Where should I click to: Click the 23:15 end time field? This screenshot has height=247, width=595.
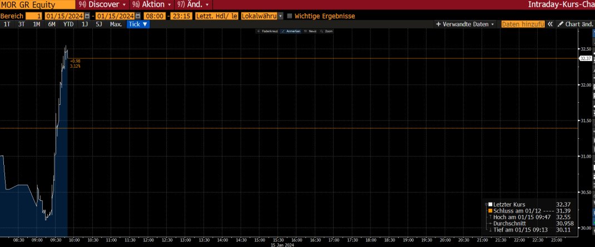(181, 16)
